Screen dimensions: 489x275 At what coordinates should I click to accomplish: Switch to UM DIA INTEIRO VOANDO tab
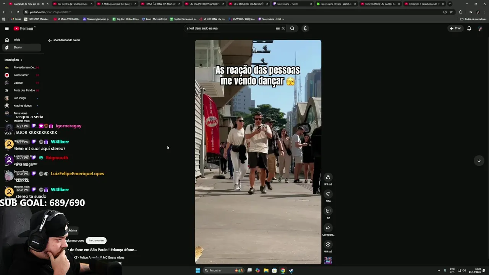coord(204,4)
